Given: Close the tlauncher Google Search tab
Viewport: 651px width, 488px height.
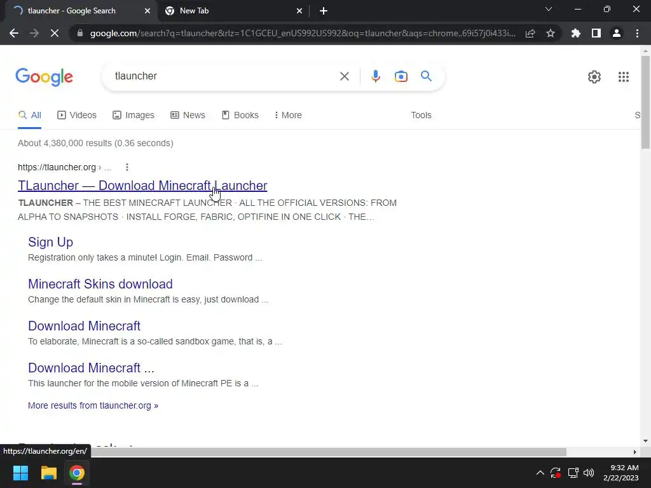Looking at the screenshot, I should coord(147,11).
